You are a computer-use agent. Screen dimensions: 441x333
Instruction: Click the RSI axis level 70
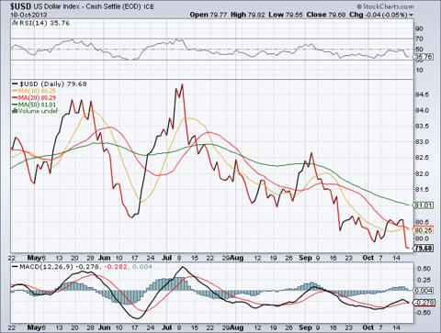click(x=420, y=39)
